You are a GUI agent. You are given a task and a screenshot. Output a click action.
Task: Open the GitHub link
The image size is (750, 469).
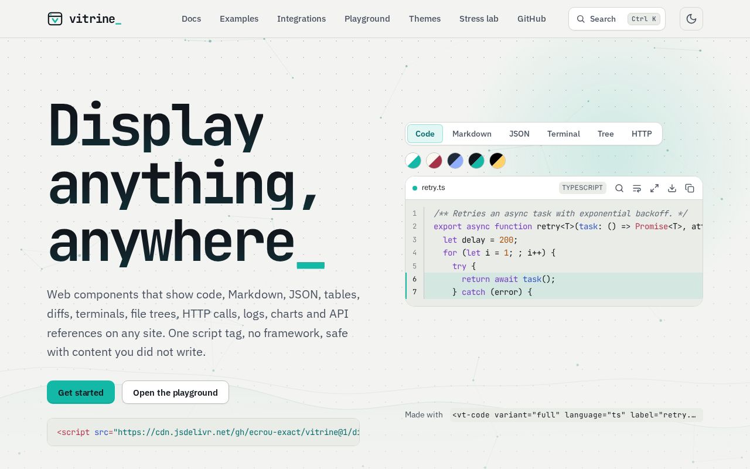tap(531, 19)
